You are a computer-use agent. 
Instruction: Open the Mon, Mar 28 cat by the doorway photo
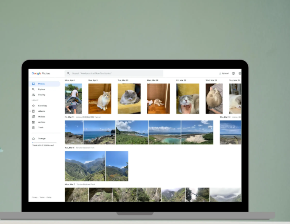click(158, 99)
